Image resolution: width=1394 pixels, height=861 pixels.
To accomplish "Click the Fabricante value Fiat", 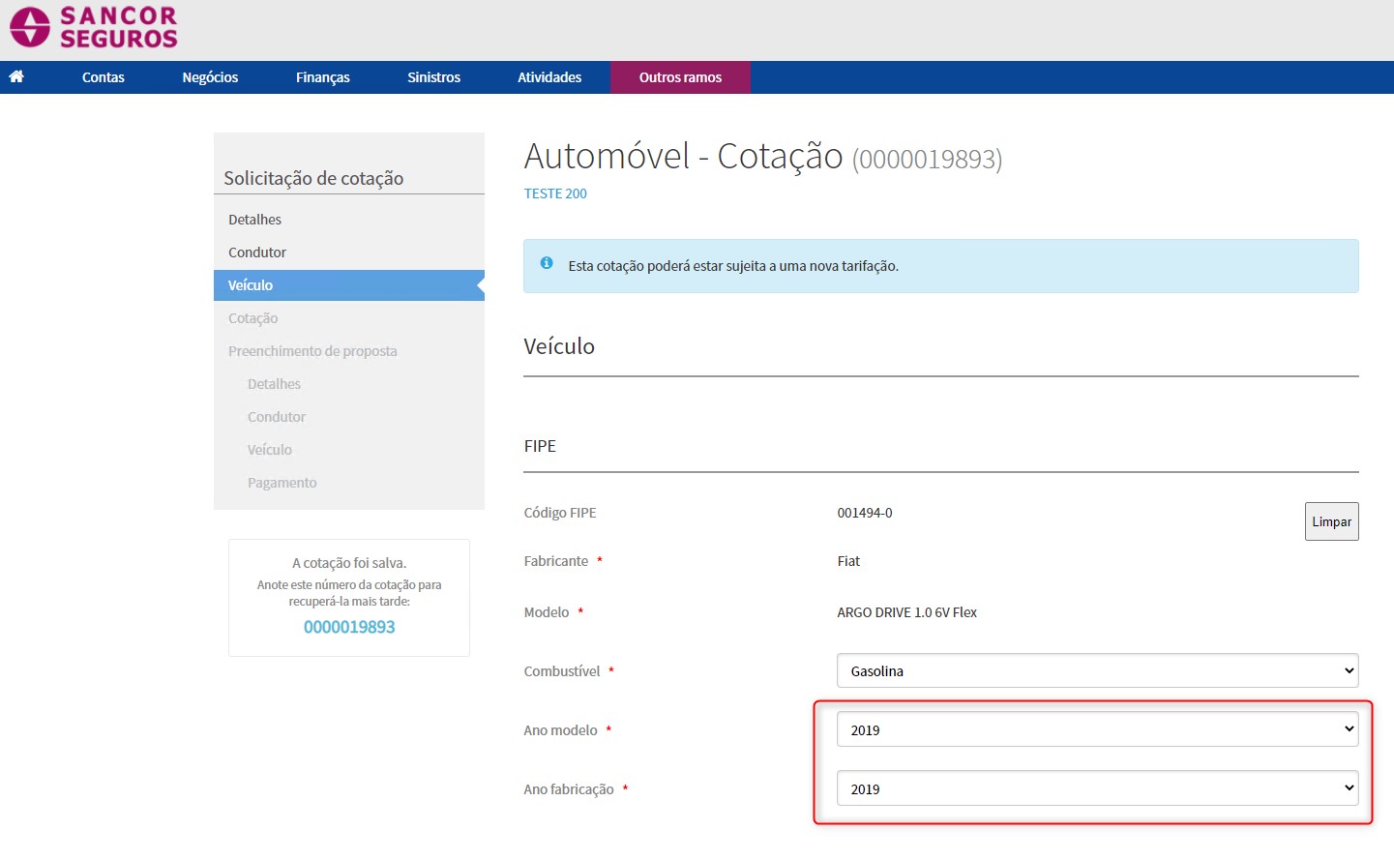I will pyautogui.click(x=848, y=561).
